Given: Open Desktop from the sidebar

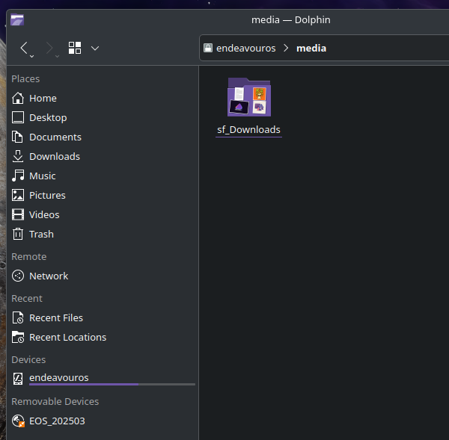Looking at the screenshot, I should pyautogui.click(x=48, y=117).
